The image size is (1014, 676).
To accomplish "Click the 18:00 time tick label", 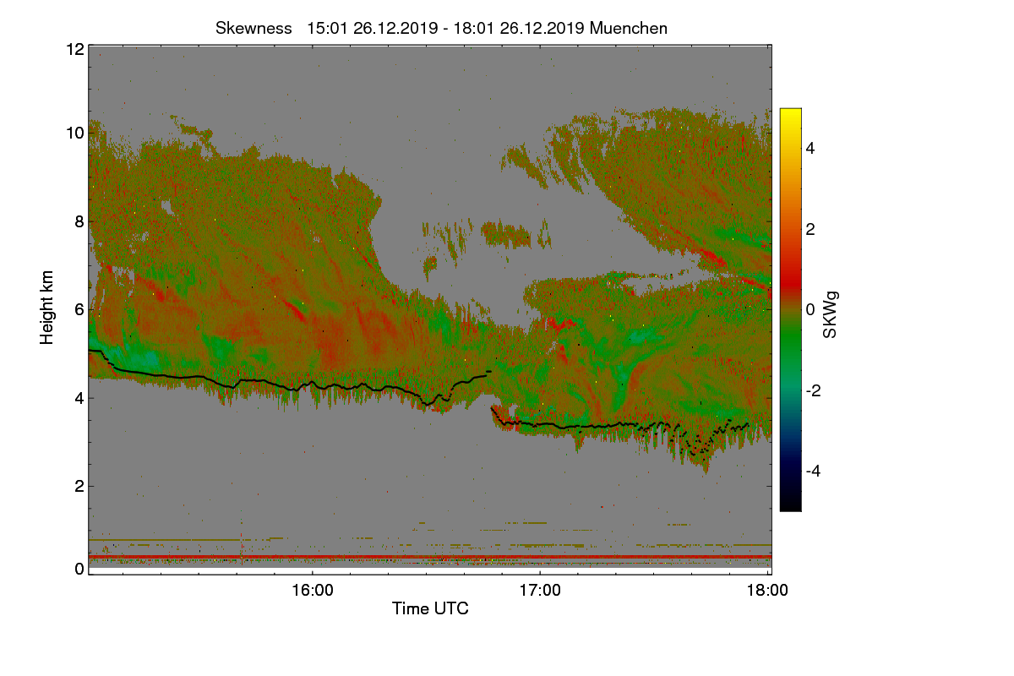I will point(767,590).
